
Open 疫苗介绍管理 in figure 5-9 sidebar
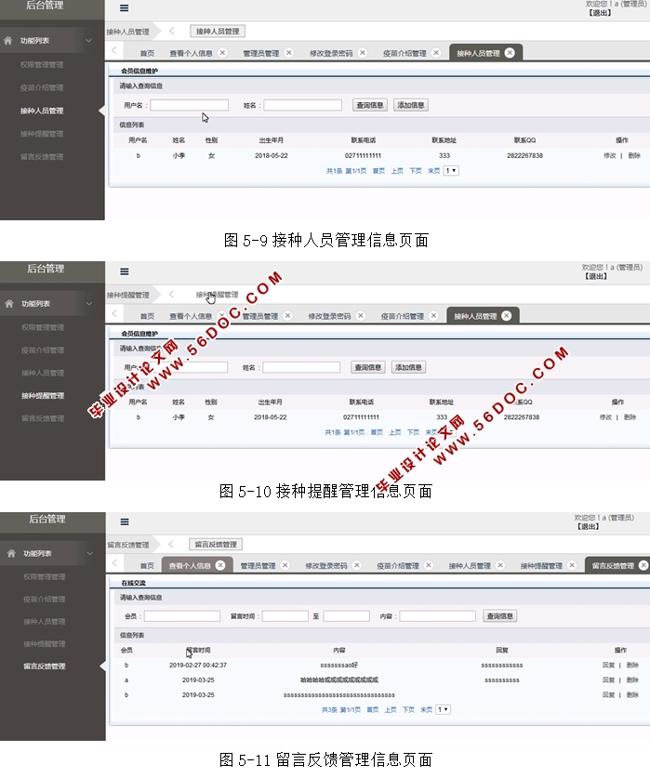coord(42,87)
